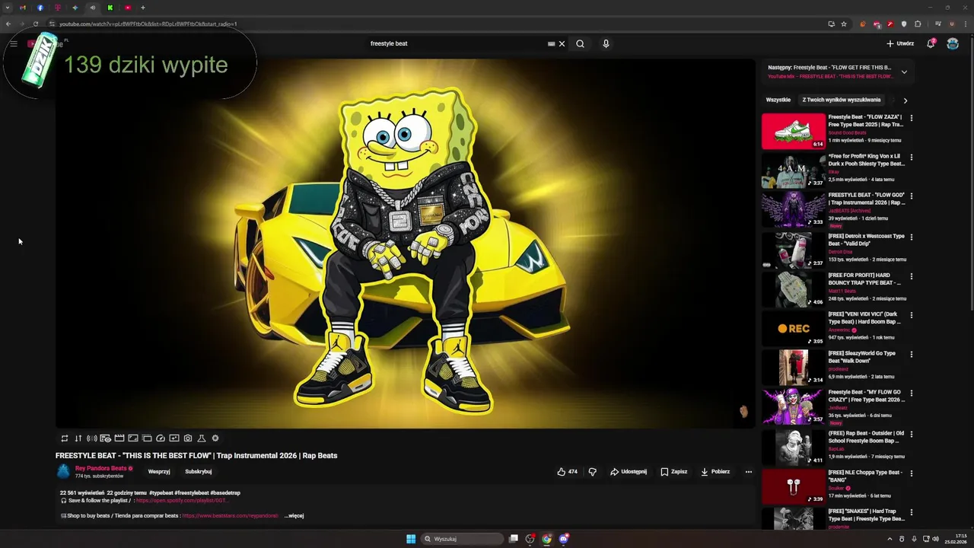
Task: Reload the page with the refresh button
Action: point(35,24)
